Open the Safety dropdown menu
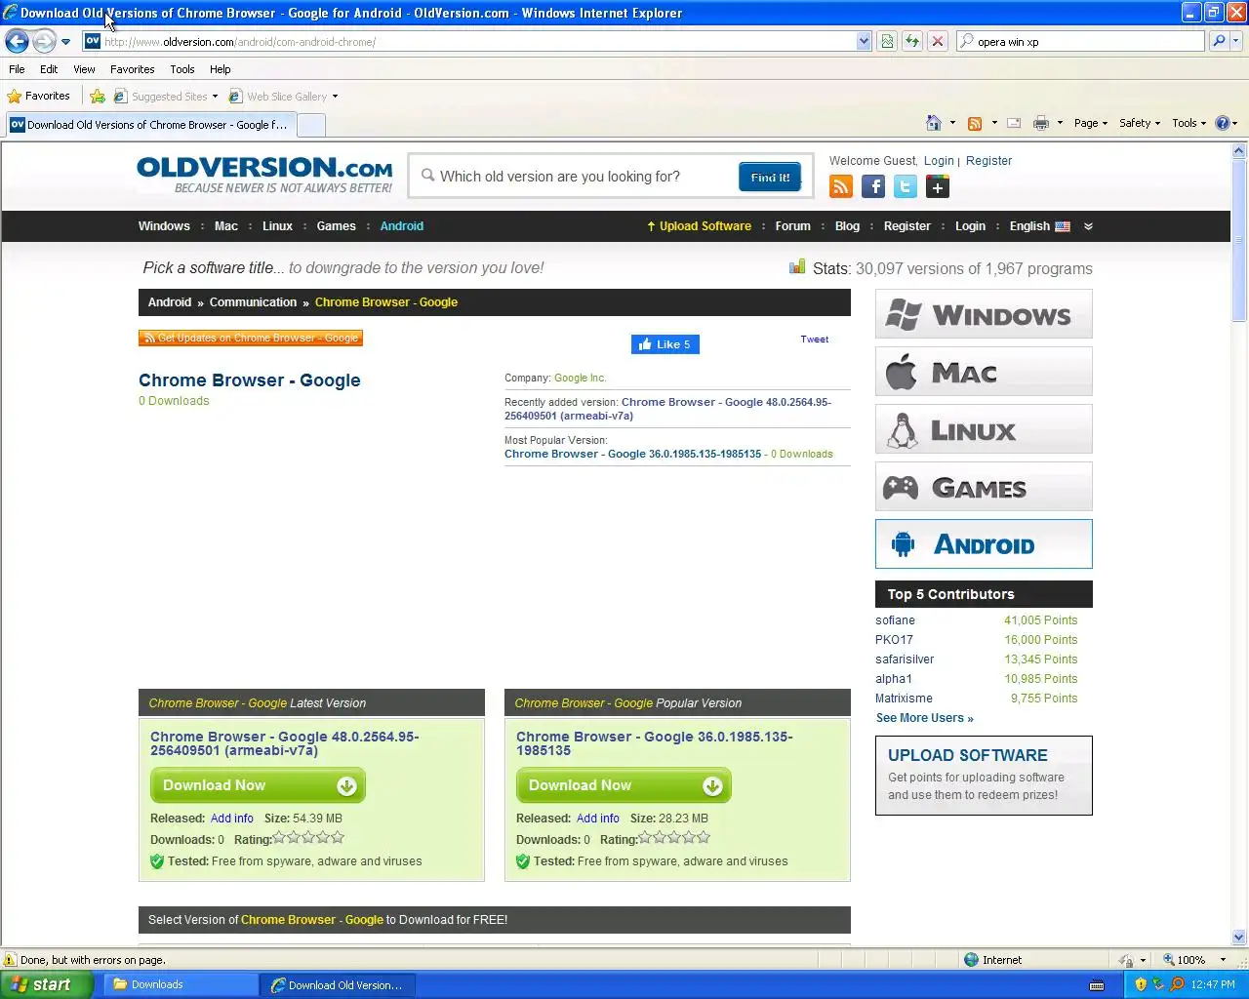The width and height of the screenshot is (1249, 999). (1140, 123)
